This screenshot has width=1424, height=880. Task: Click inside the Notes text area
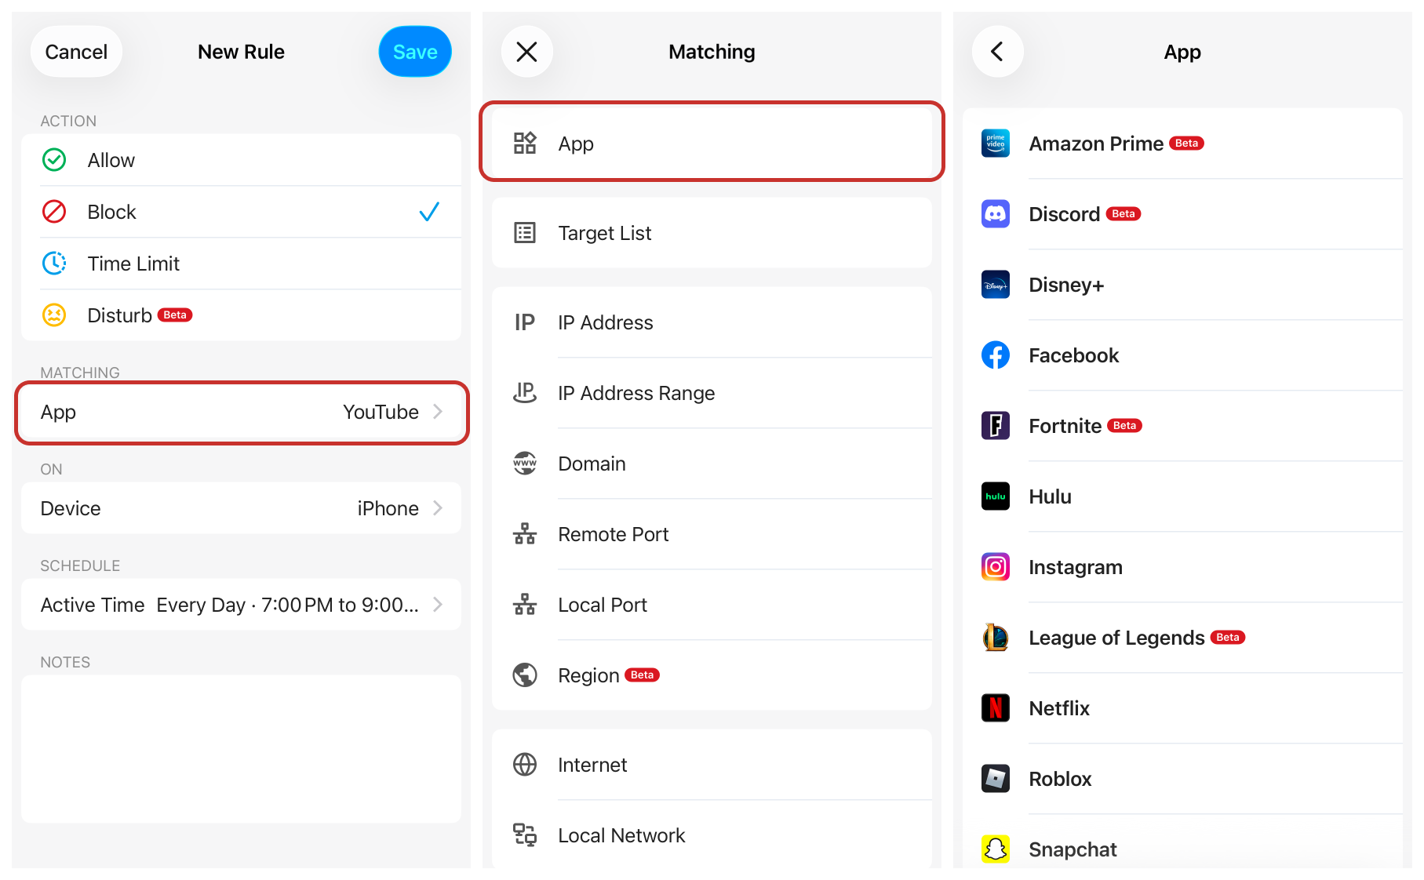(x=241, y=748)
